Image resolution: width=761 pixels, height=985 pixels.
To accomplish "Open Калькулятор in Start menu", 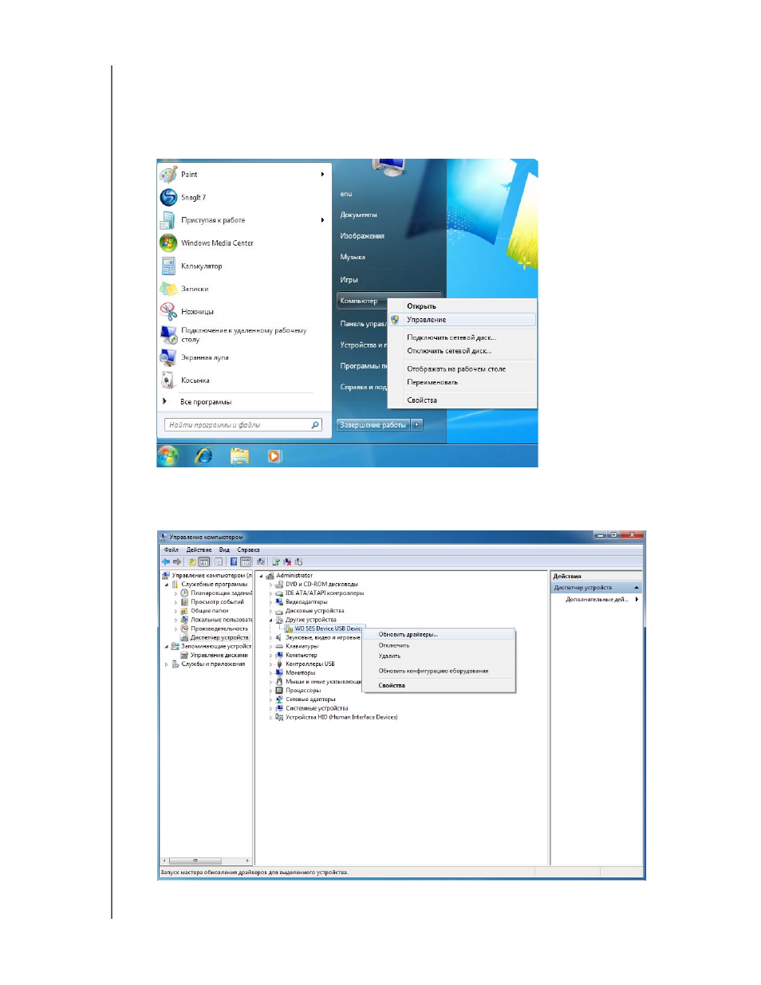I will [x=201, y=266].
